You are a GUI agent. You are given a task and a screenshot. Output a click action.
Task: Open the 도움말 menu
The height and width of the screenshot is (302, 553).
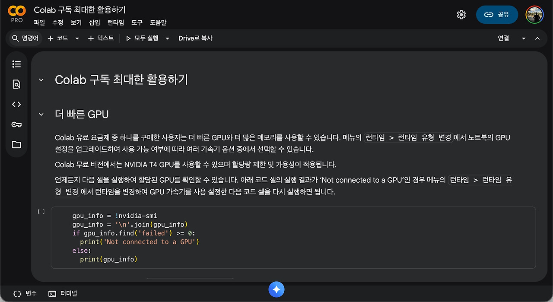click(x=158, y=22)
